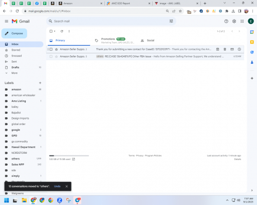This screenshot has width=257, height=205.
Task: Switch to the Primary tab
Action: 69,40
